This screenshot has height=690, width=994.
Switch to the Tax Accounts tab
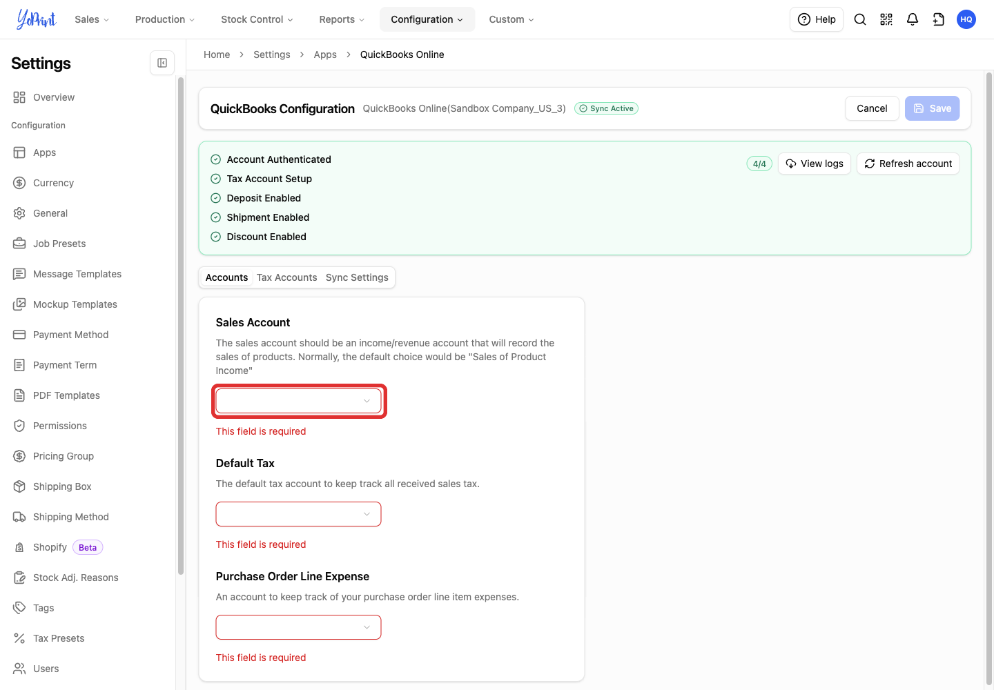pos(287,277)
